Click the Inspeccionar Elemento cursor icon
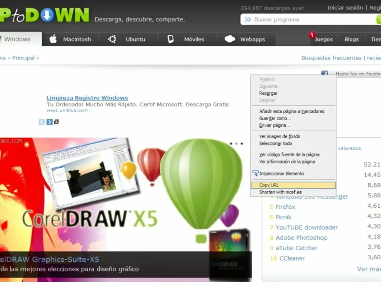This screenshot has width=381, height=286. [255, 173]
